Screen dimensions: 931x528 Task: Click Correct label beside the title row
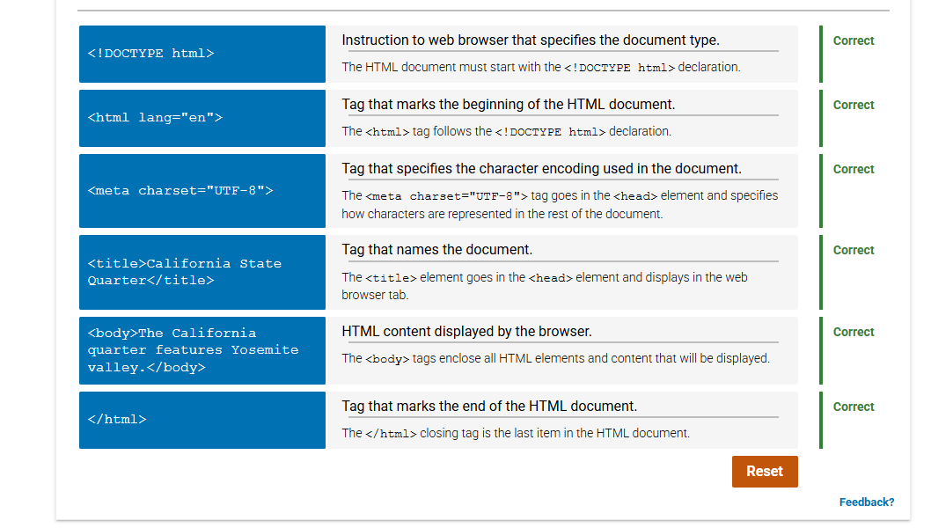click(853, 250)
